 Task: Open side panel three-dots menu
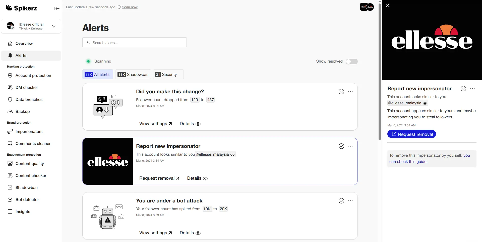[472, 89]
